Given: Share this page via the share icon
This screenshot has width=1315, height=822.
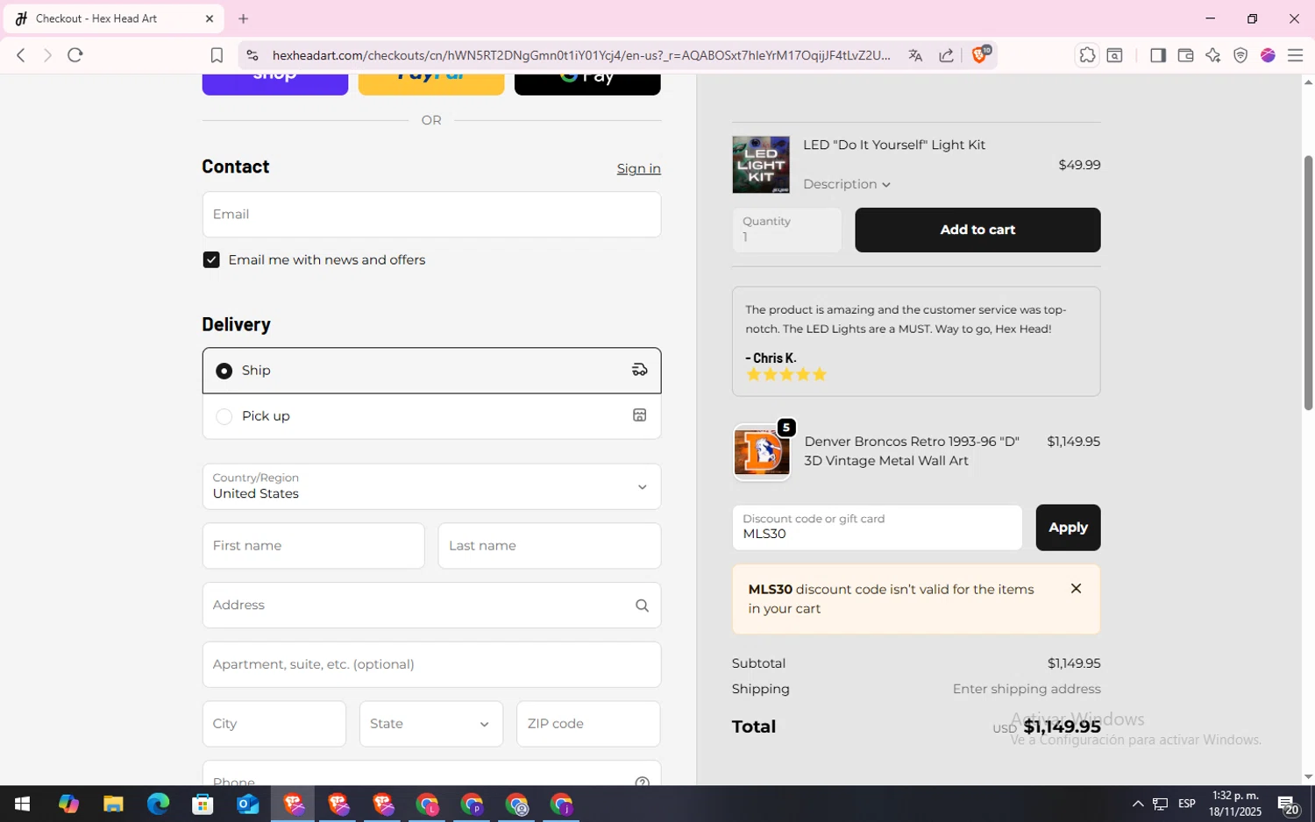Looking at the screenshot, I should [x=947, y=55].
